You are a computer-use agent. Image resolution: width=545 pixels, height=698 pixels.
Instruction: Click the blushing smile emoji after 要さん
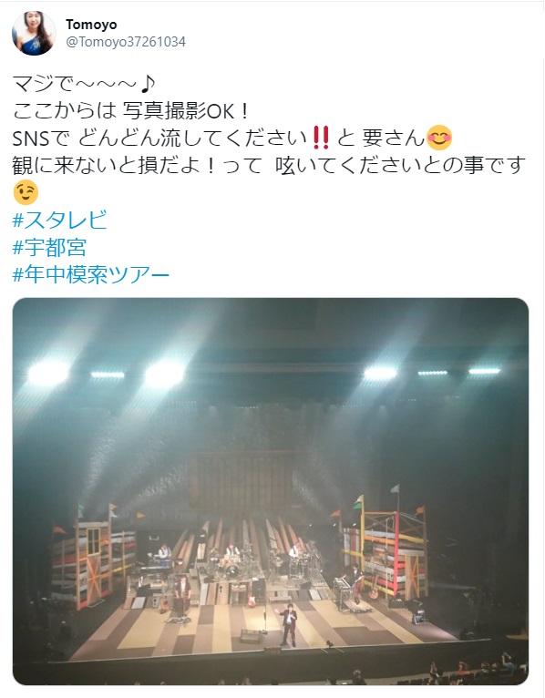[439, 138]
